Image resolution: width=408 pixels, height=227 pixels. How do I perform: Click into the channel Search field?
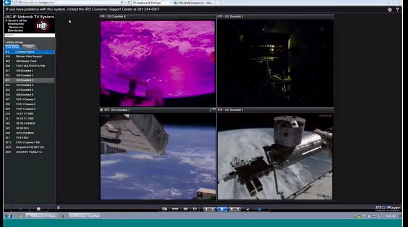[29, 35]
